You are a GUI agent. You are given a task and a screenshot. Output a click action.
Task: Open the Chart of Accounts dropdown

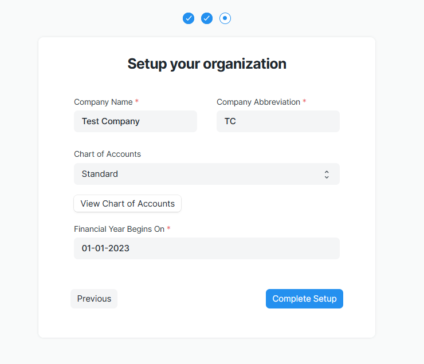point(207,174)
